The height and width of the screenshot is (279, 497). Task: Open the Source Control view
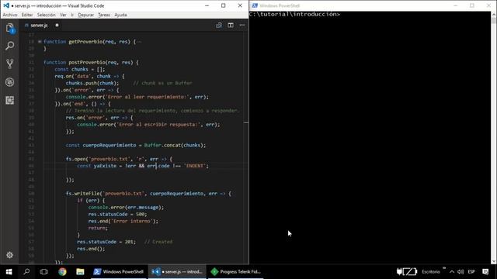click(x=10, y=64)
